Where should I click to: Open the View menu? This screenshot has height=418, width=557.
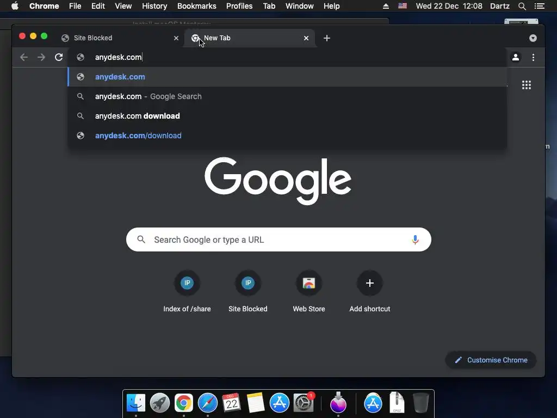[123, 6]
